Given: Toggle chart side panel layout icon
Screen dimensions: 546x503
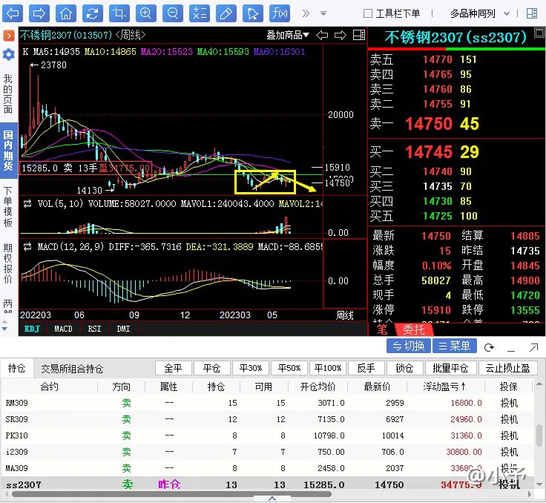Looking at the screenshot, I should point(358,35).
